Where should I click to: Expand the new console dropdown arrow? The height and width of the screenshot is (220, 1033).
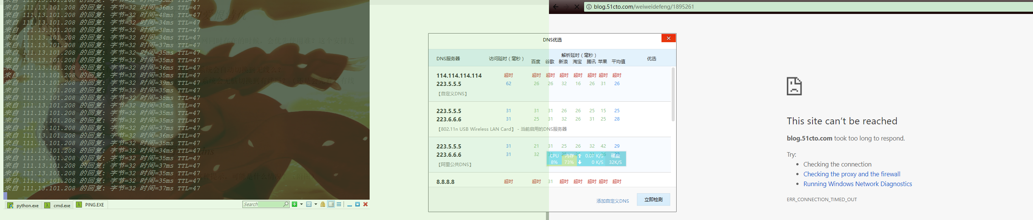[x=301, y=205]
